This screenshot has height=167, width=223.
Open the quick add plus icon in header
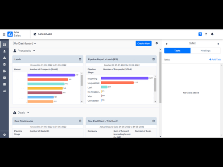click(x=200, y=34)
